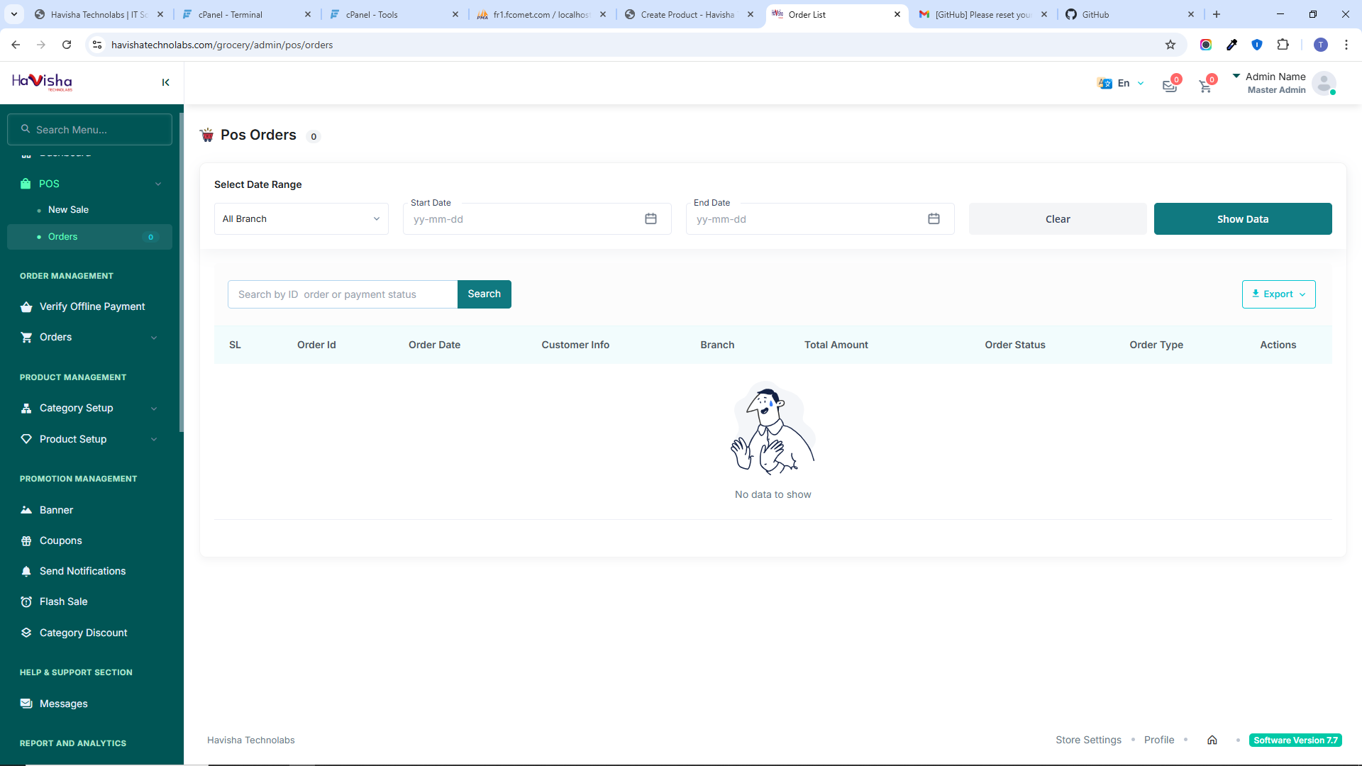Click the Store Settings footer link

1088,740
